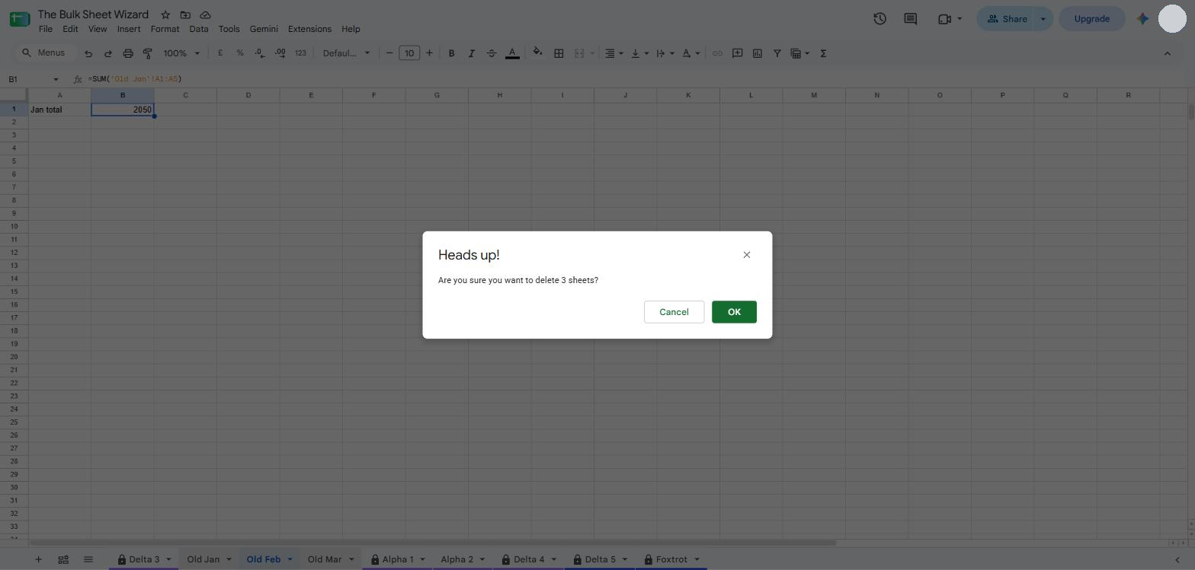The width and height of the screenshot is (1195, 570).
Task: Open the Delta 3 tab menu arrow
Action: click(168, 559)
